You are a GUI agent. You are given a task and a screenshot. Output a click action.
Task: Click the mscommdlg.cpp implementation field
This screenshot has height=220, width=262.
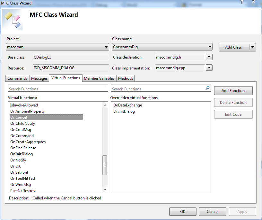pos(180,68)
